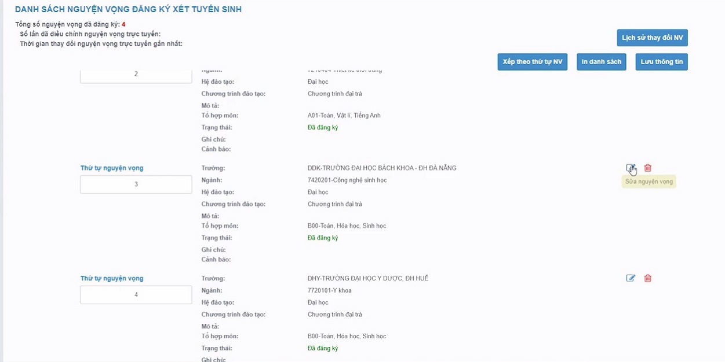Select the wish order field showing 4

tap(136, 294)
